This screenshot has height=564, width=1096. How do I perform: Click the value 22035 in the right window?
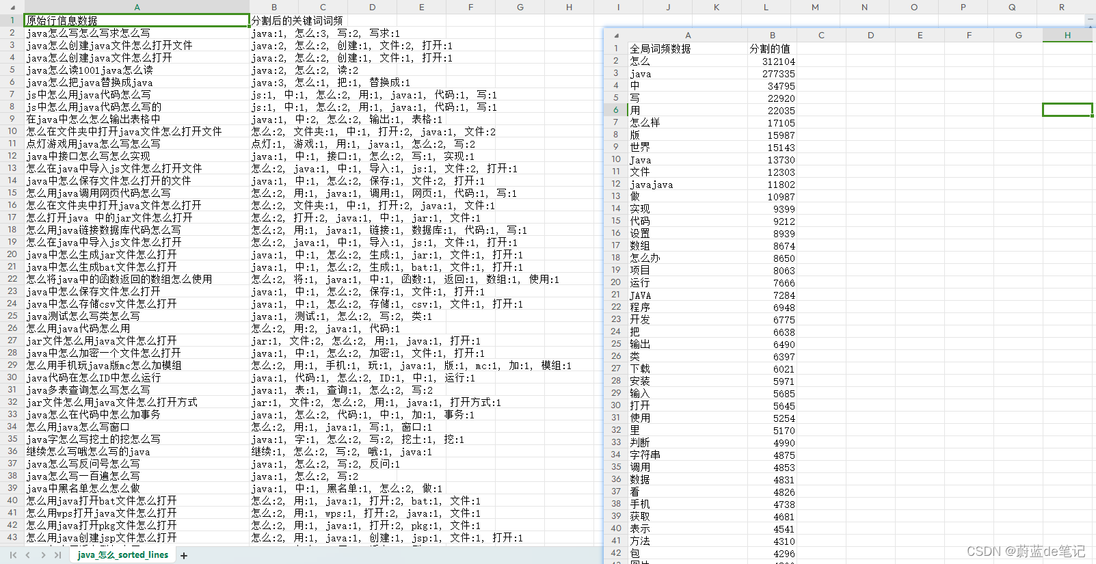click(773, 110)
